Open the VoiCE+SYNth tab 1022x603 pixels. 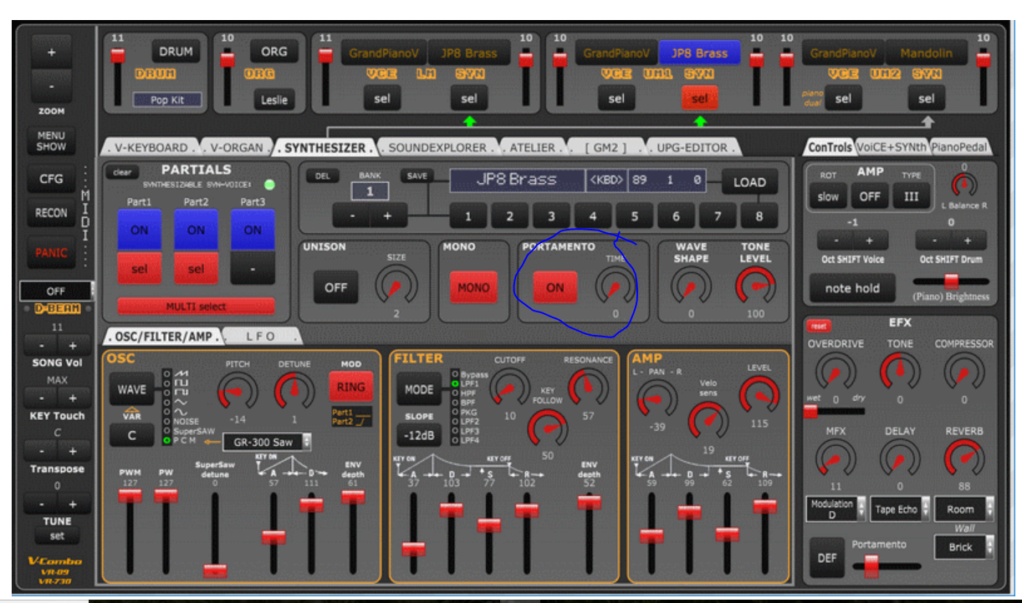[x=892, y=147]
